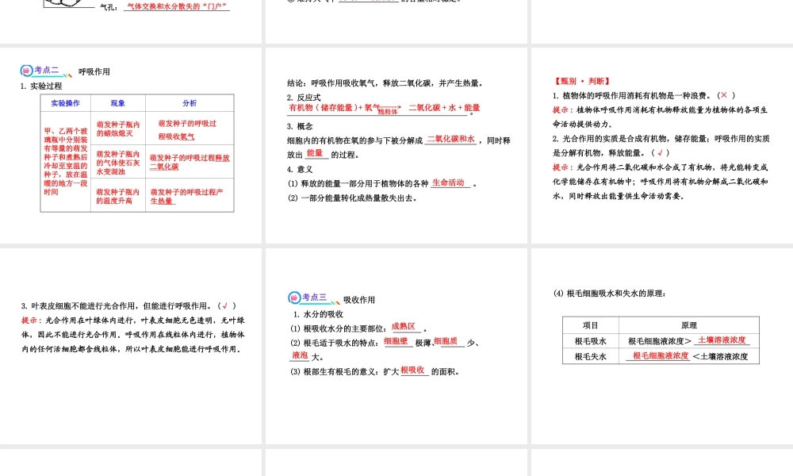793x476 pixels.
Task: Click the red blank answer 成熟区
Action: [404, 327]
